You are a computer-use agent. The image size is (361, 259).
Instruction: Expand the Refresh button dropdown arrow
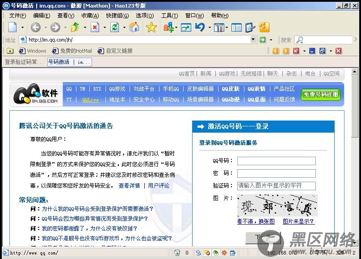[124, 27]
